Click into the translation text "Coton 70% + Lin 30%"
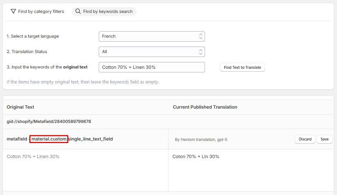Viewport: 337px width, 195px height. (x=196, y=157)
